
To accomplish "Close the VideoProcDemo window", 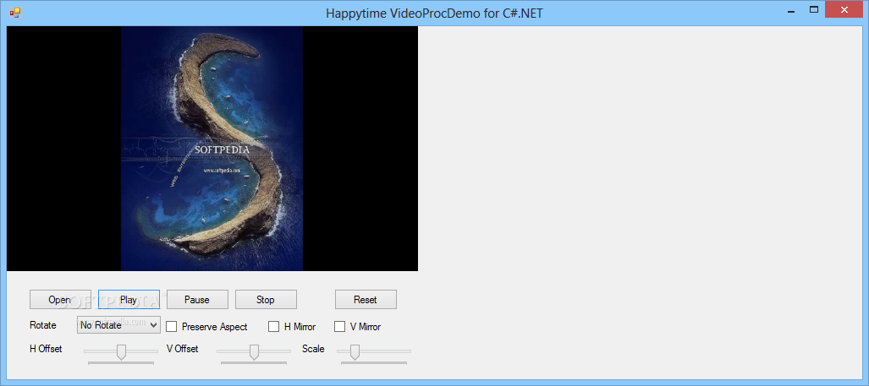I will click(844, 9).
